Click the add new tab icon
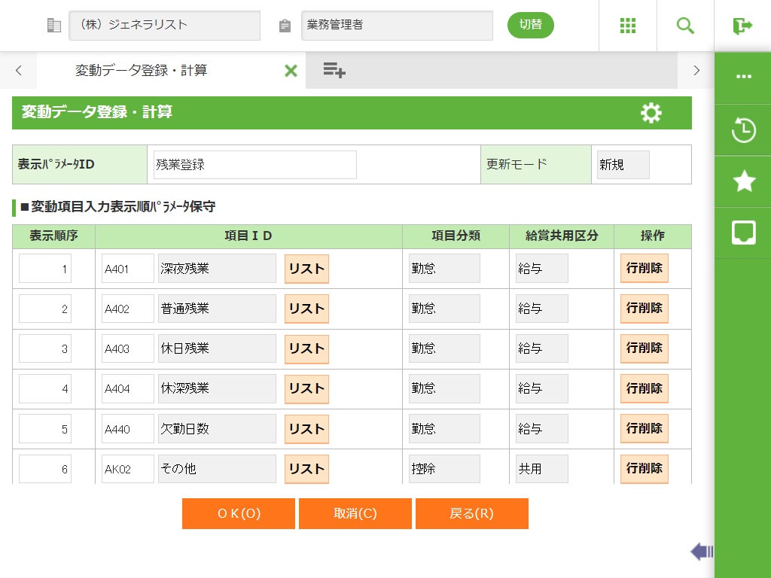This screenshot has width=771, height=578. point(334,71)
